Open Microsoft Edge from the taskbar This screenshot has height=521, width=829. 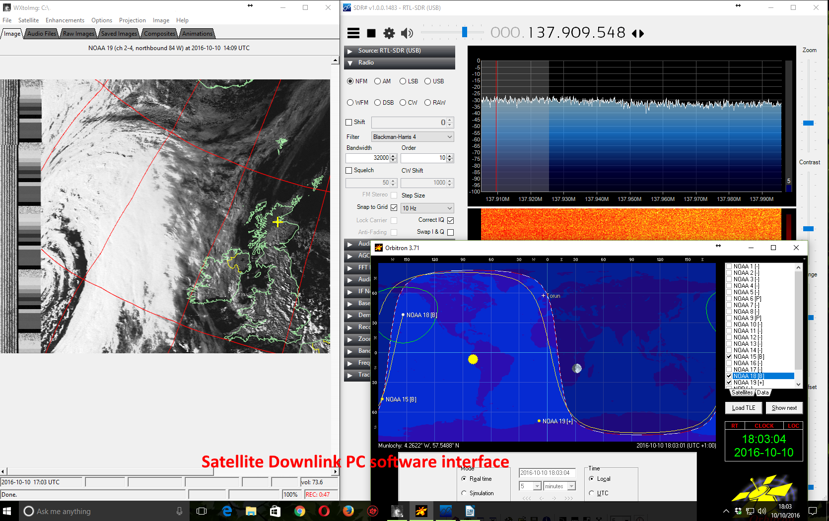point(227,511)
